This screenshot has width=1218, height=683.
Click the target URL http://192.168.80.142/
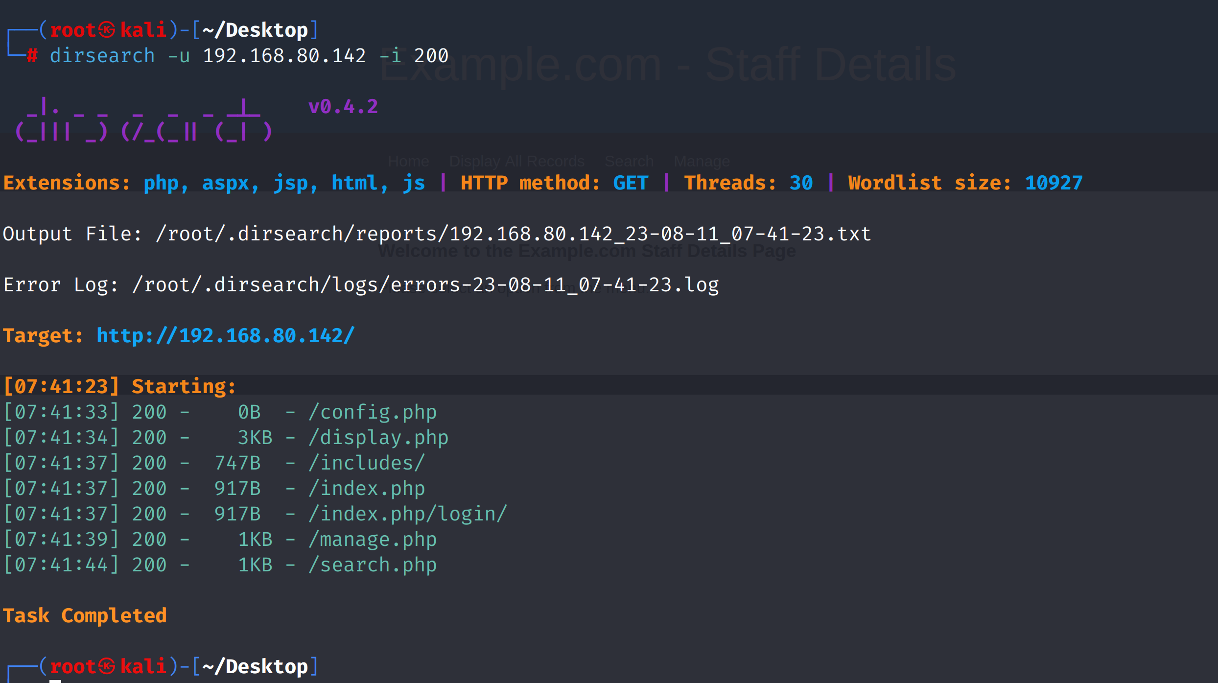225,336
